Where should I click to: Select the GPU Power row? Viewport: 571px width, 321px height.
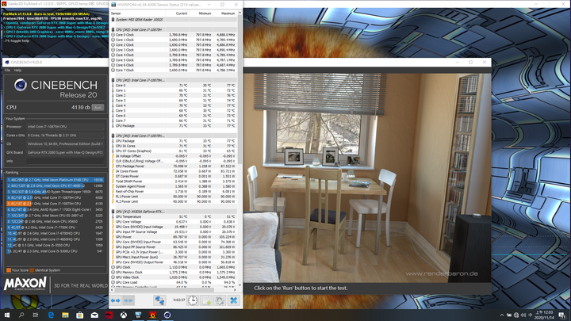(174, 236)
